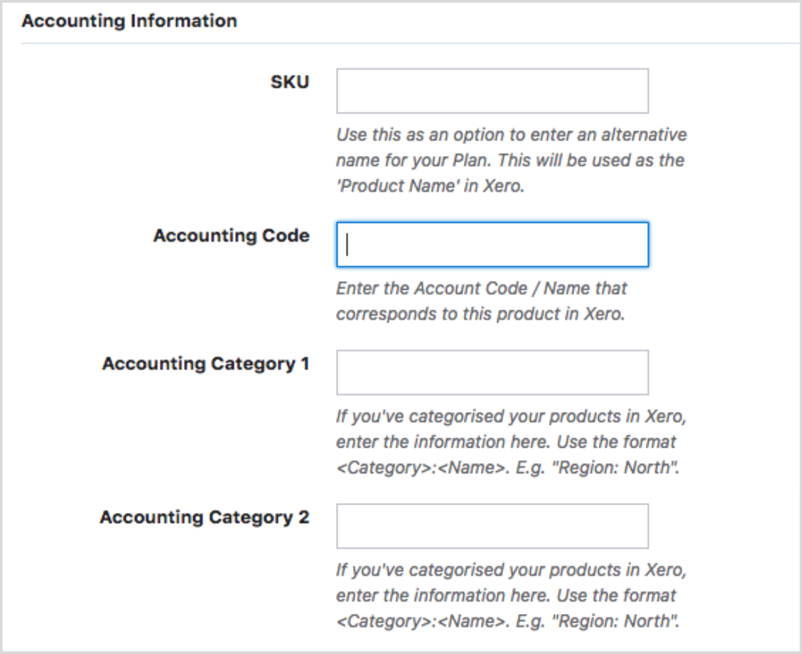Click the Accounting Category 1 label
The height and width of the screenshot is (654, 802).
pyautogui.click(x=206, y=364)
